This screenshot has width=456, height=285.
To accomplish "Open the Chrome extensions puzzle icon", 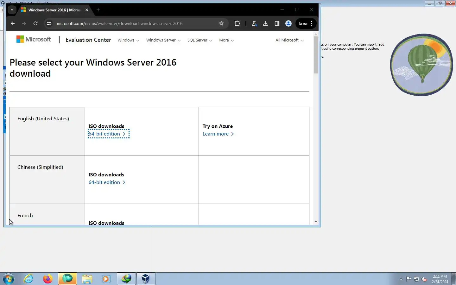I will [237, 23].
